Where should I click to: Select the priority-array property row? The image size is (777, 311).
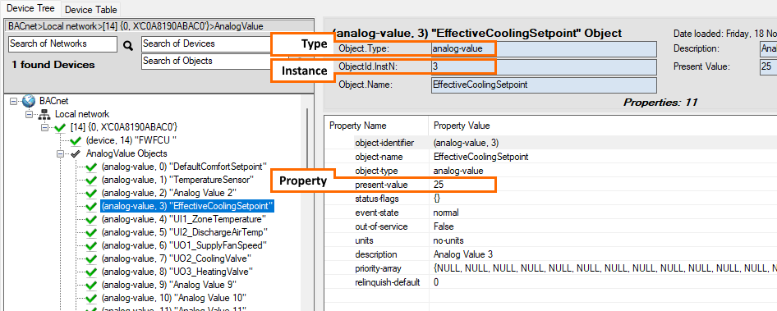point(550,268)
